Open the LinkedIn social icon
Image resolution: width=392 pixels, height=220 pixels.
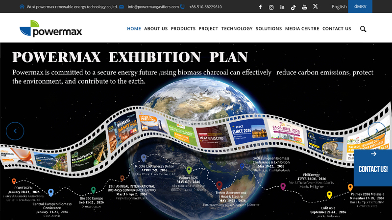tap(282, 7)
